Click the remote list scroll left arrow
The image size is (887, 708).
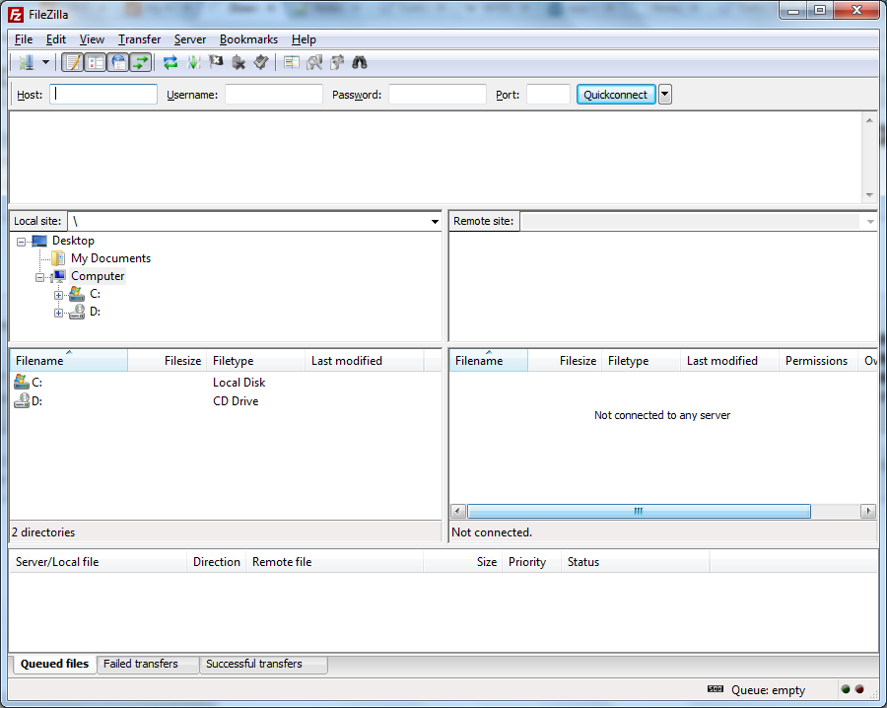pos(458,511)
